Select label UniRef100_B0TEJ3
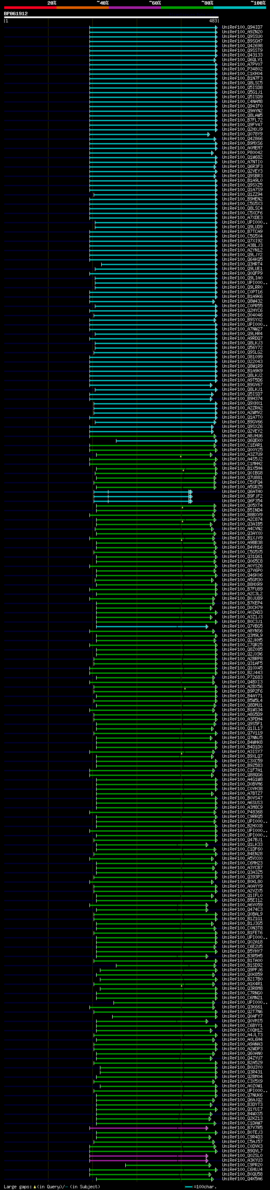 (x=242, y=1132)
